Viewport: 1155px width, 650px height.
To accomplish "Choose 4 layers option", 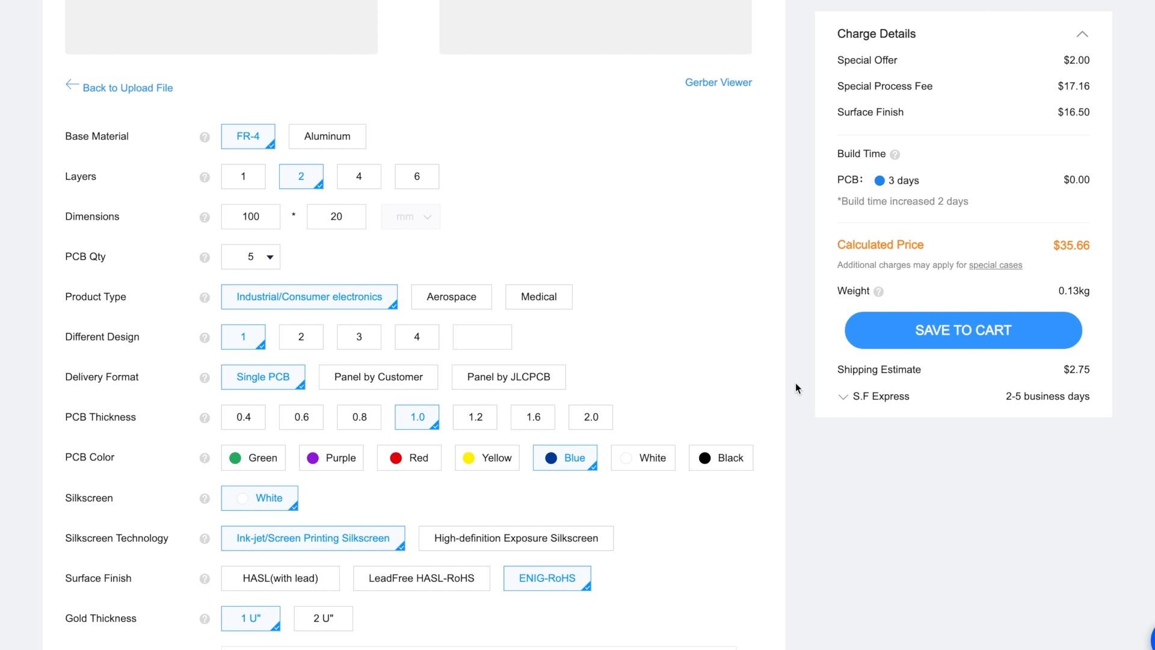I will pos(359,177).
